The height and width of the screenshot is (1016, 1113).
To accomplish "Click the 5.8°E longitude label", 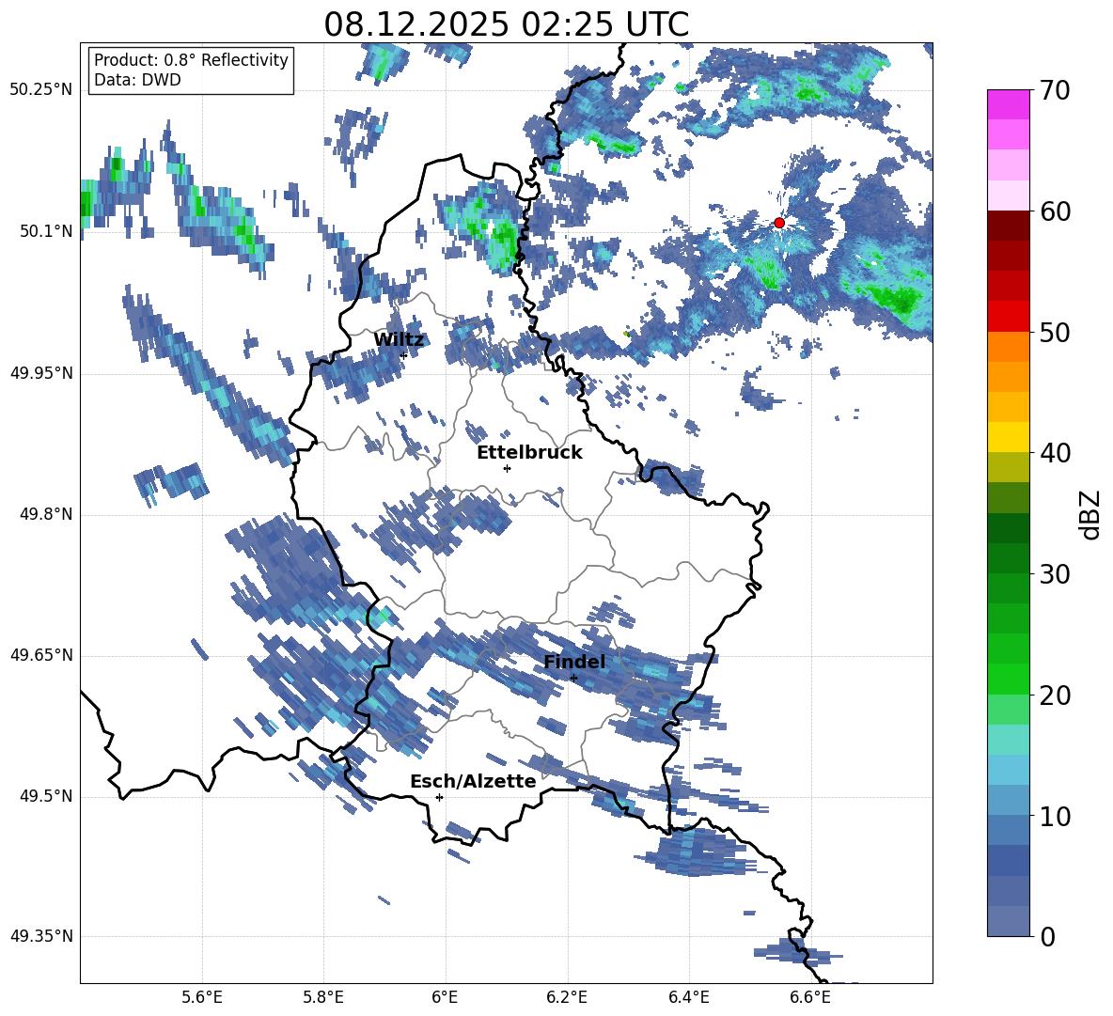I will 323,997.
